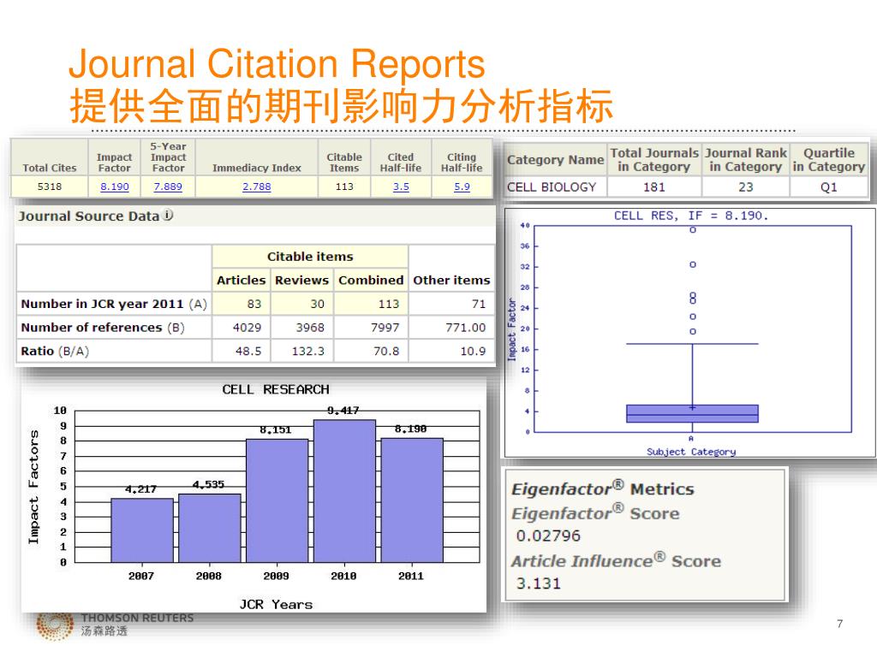The image size is (877, 657).
Task: Click the Subject Category axis label
Action: 691,452
